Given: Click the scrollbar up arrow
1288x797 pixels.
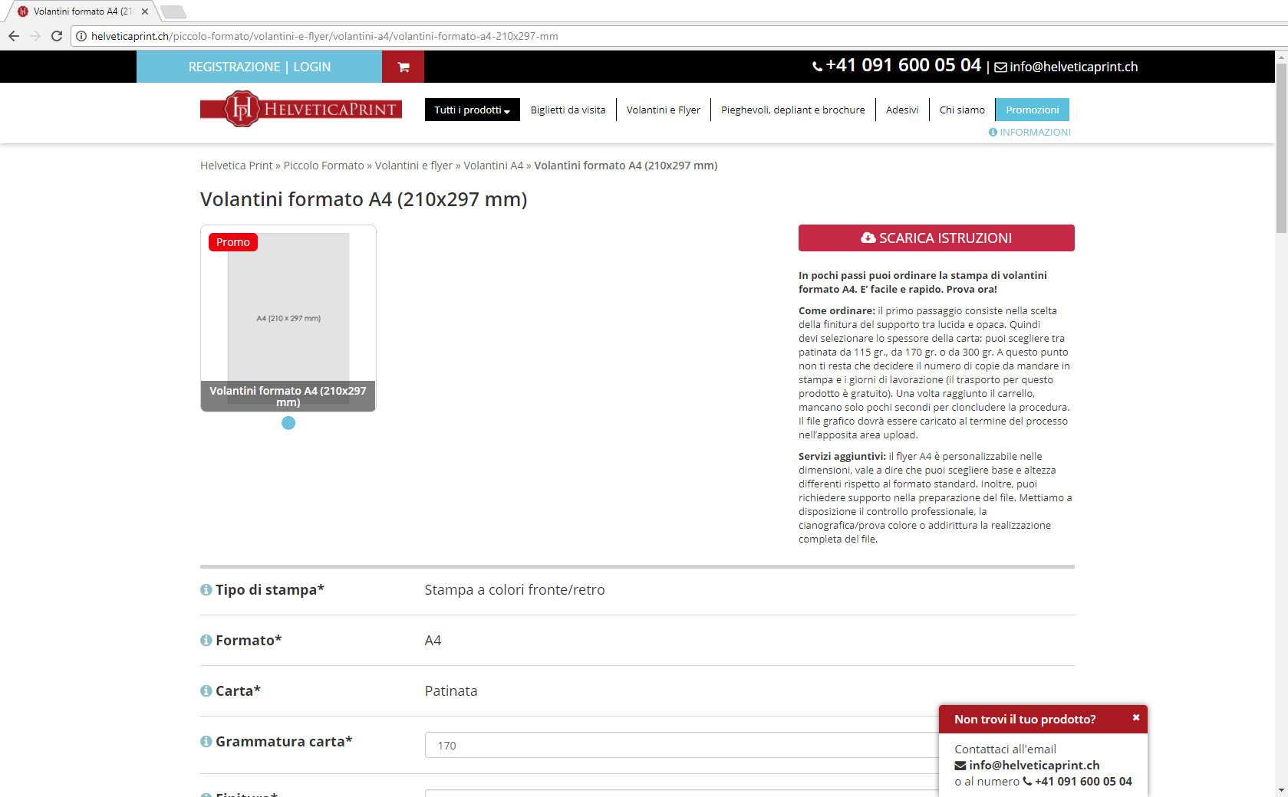Looking at the screenshot, I should coord(1280,57).
